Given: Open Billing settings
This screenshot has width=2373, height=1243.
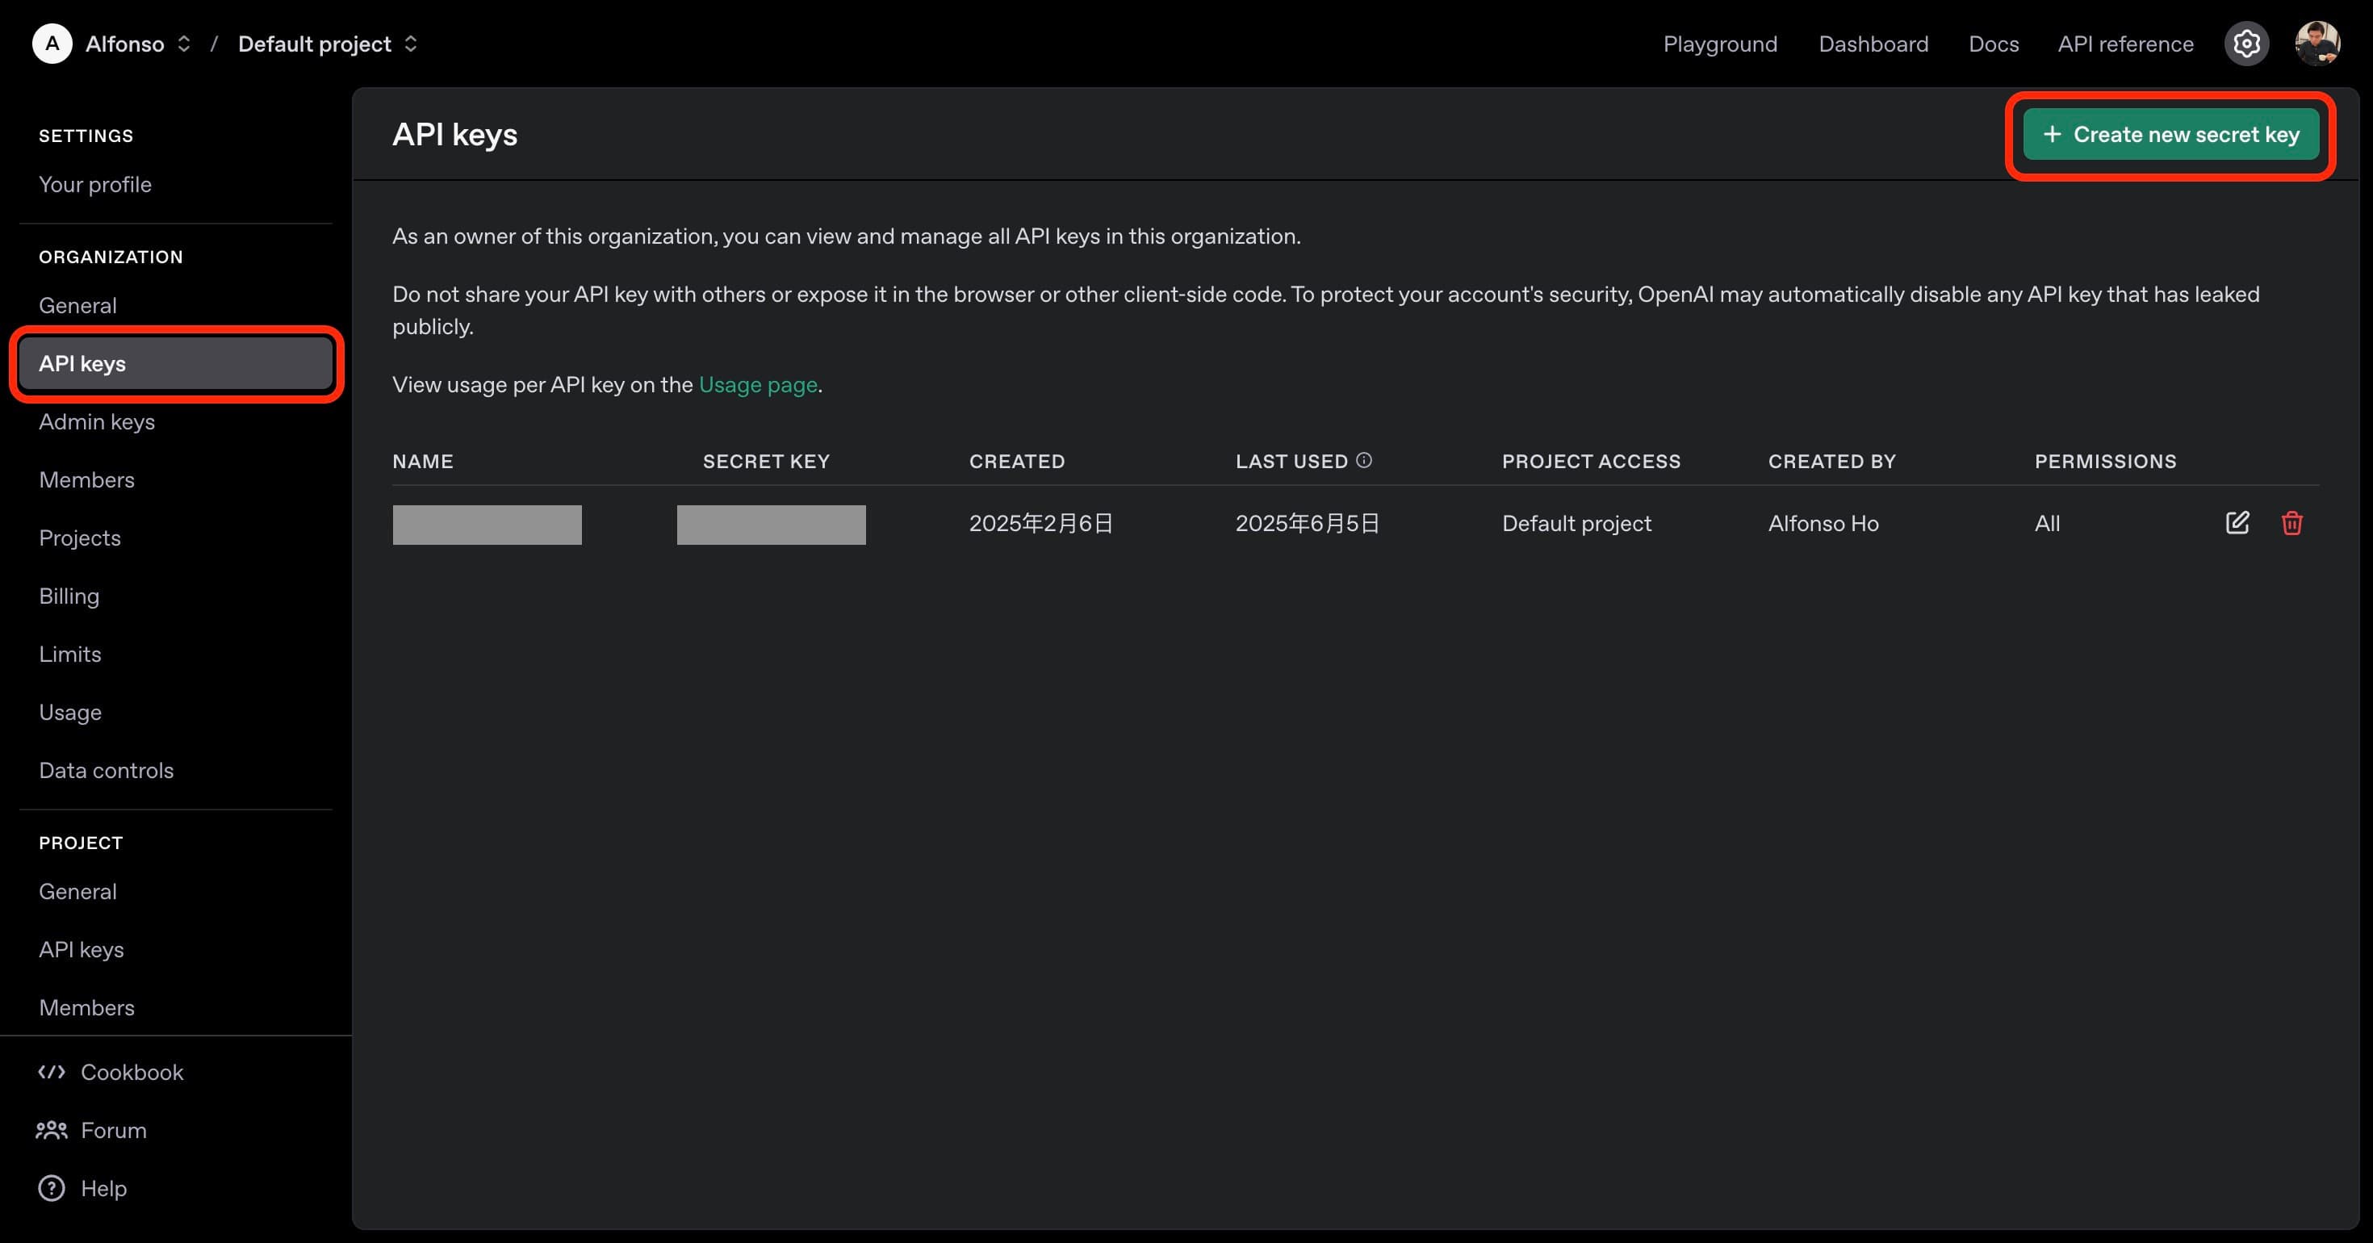Looking at the screenshot, I should 69,595.
